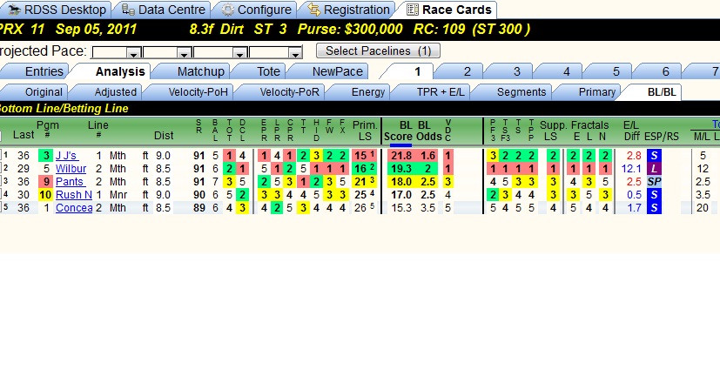This screenshot has height=383, width=720.
Task: Click the Select Pacelines (1) button
Action: coord(378,50)
